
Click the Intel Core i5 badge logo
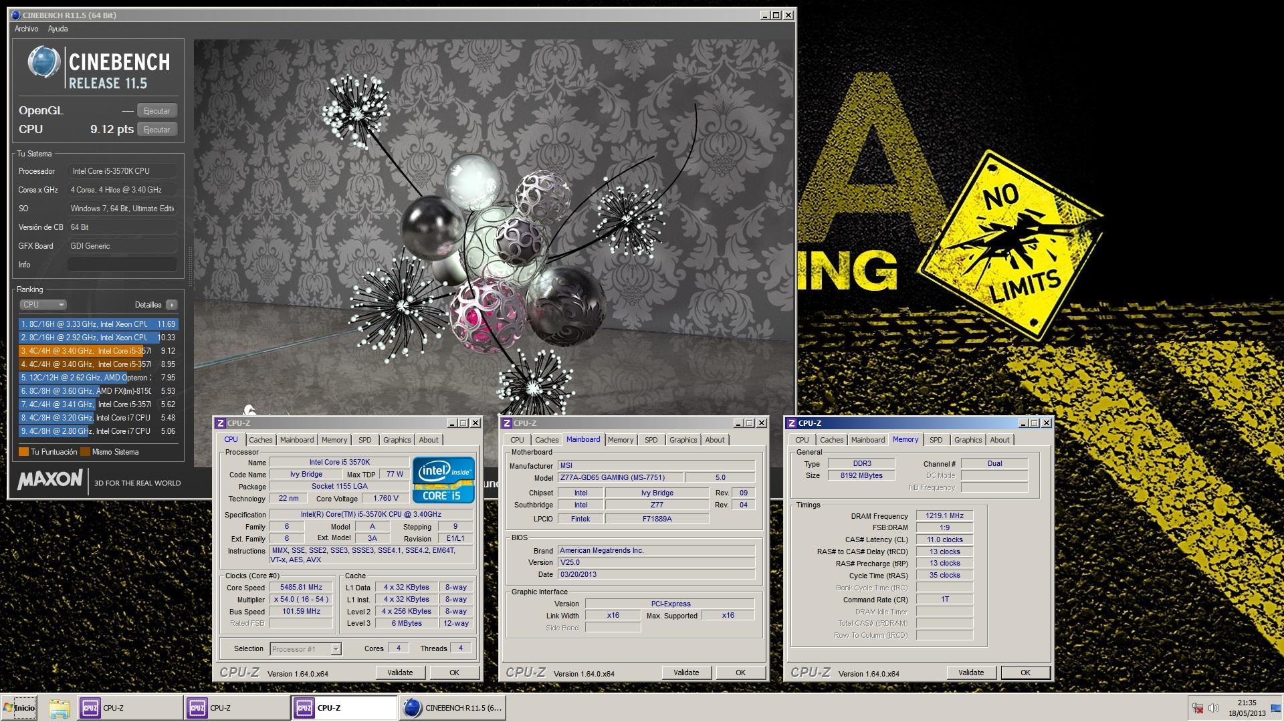[x=443, y=480]
